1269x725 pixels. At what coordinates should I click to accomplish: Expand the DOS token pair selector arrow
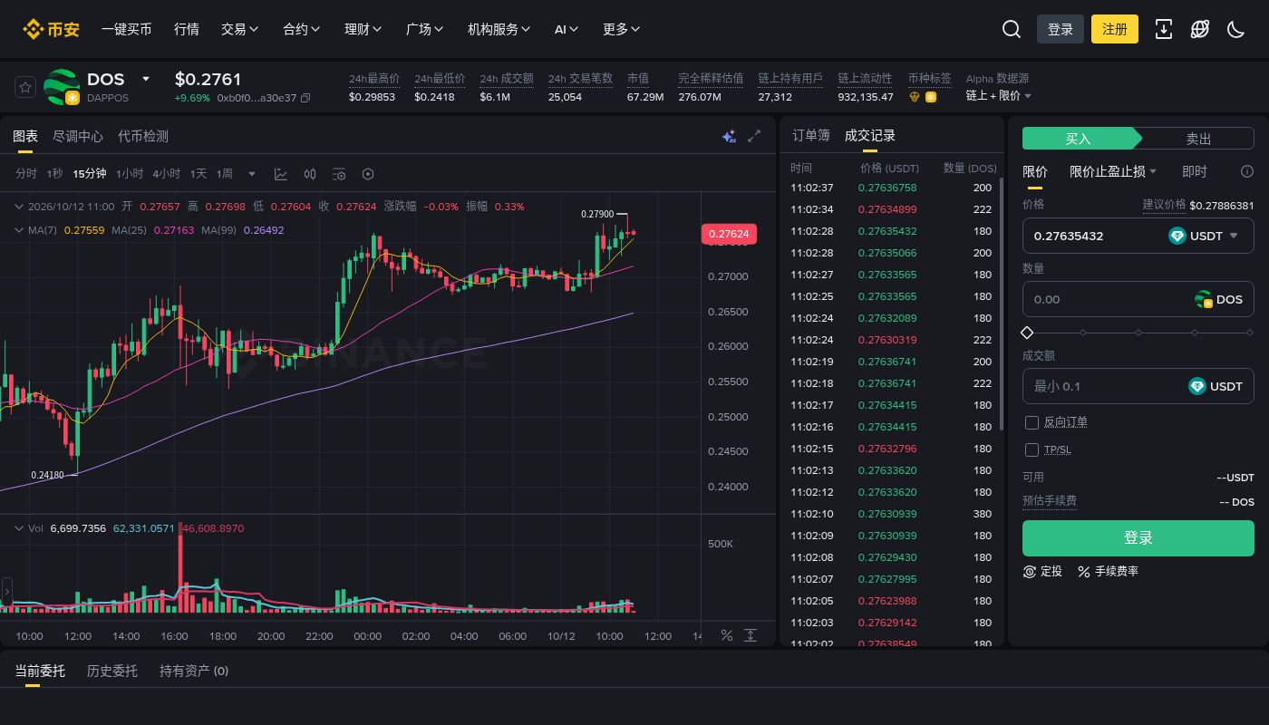click(145, 80)
